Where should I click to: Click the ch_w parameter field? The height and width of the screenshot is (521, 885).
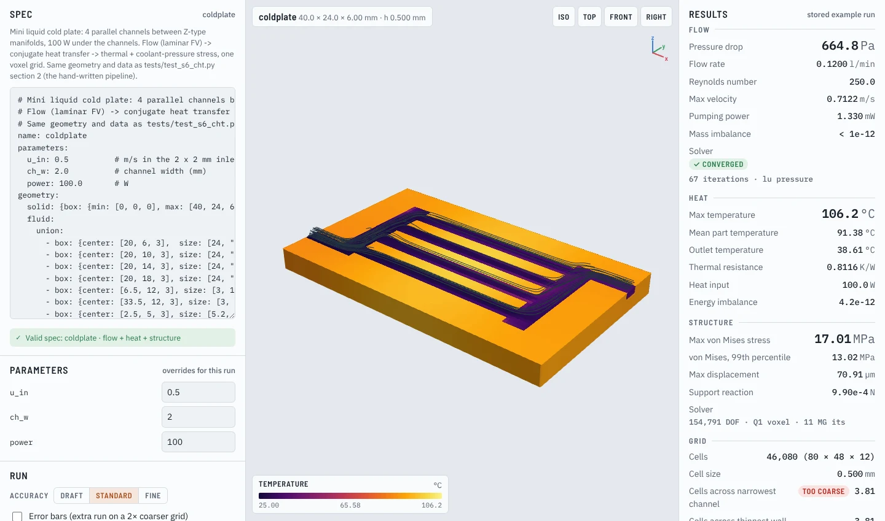pyautogui.click(x=199, y=417)
